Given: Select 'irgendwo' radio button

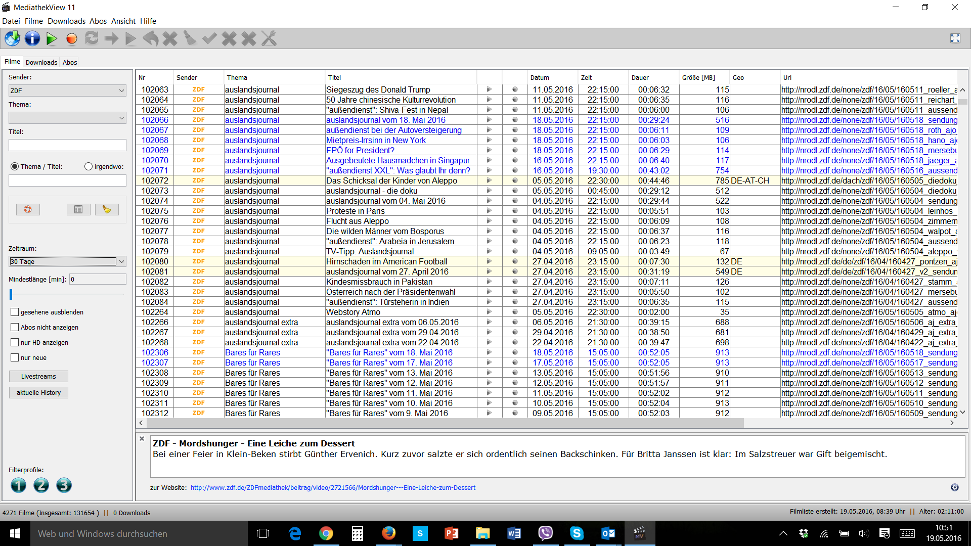Looking at the screenshot, I should coord(89,166).
